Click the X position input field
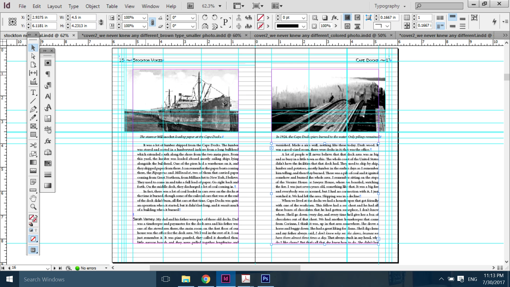This screenshot has height=287, width=510. [x=44, y=18]
